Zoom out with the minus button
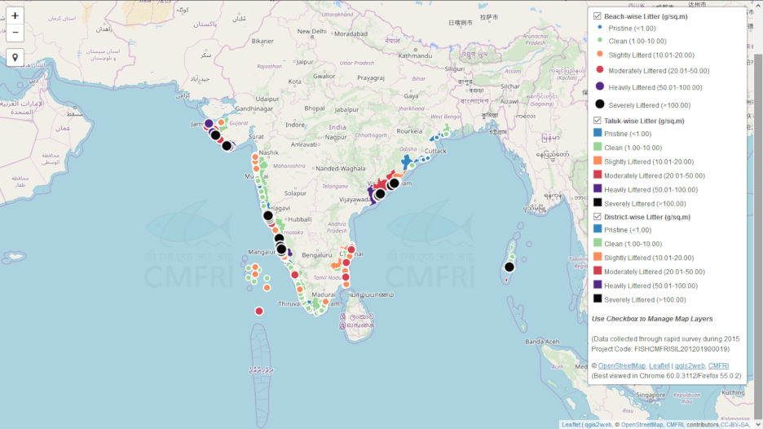 [15, 33]
